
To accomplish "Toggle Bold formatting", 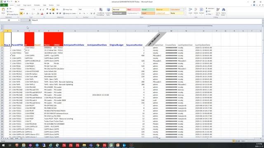I will pyautogui.click(x=21, y=14).
